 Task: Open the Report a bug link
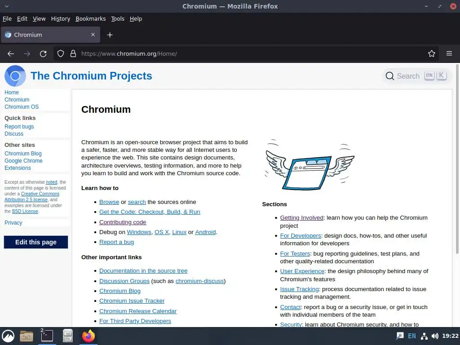pos(116,242)
